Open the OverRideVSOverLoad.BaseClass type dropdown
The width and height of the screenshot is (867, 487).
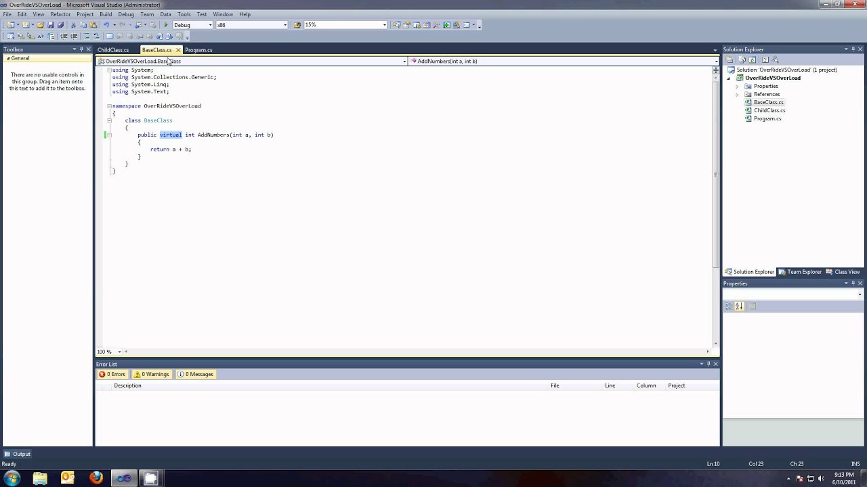coord(404,61)
